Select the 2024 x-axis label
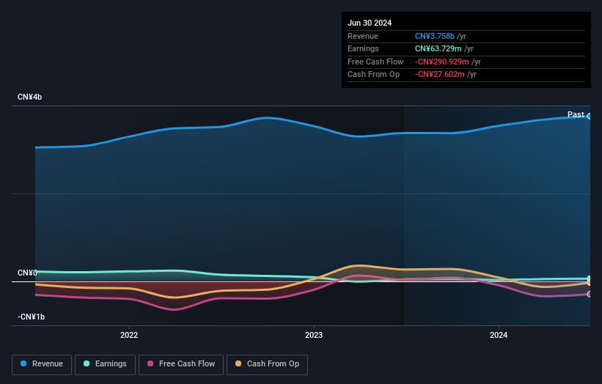Viewport: 602px width, 384px height. [499, 335]
